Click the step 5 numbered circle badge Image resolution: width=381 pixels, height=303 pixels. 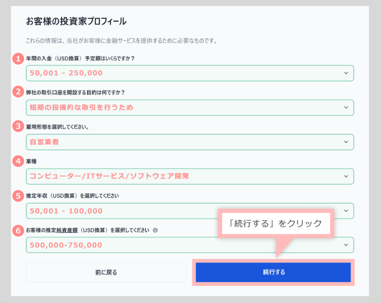point(18,196)
